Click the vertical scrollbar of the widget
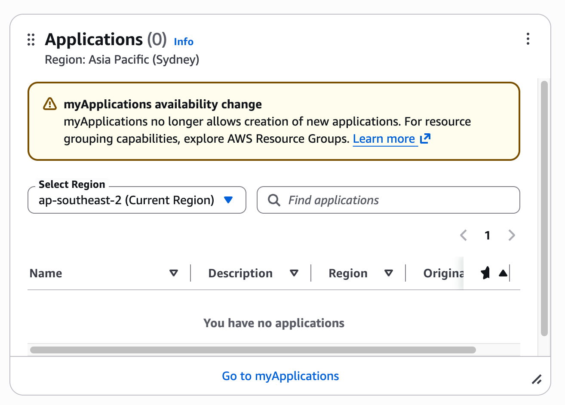 tap(544, 209)
